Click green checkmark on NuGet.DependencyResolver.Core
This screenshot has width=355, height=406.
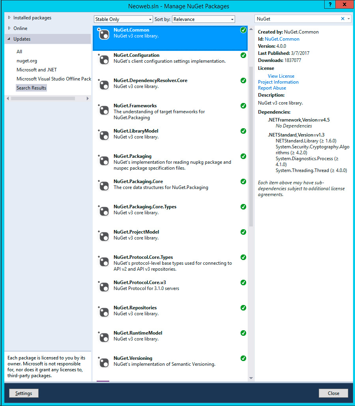243,80
